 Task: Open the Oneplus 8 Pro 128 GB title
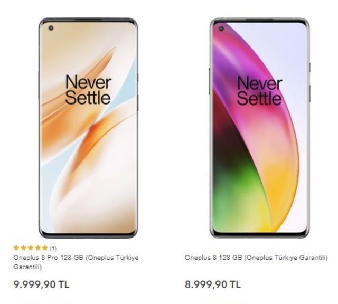click(76, 262)
